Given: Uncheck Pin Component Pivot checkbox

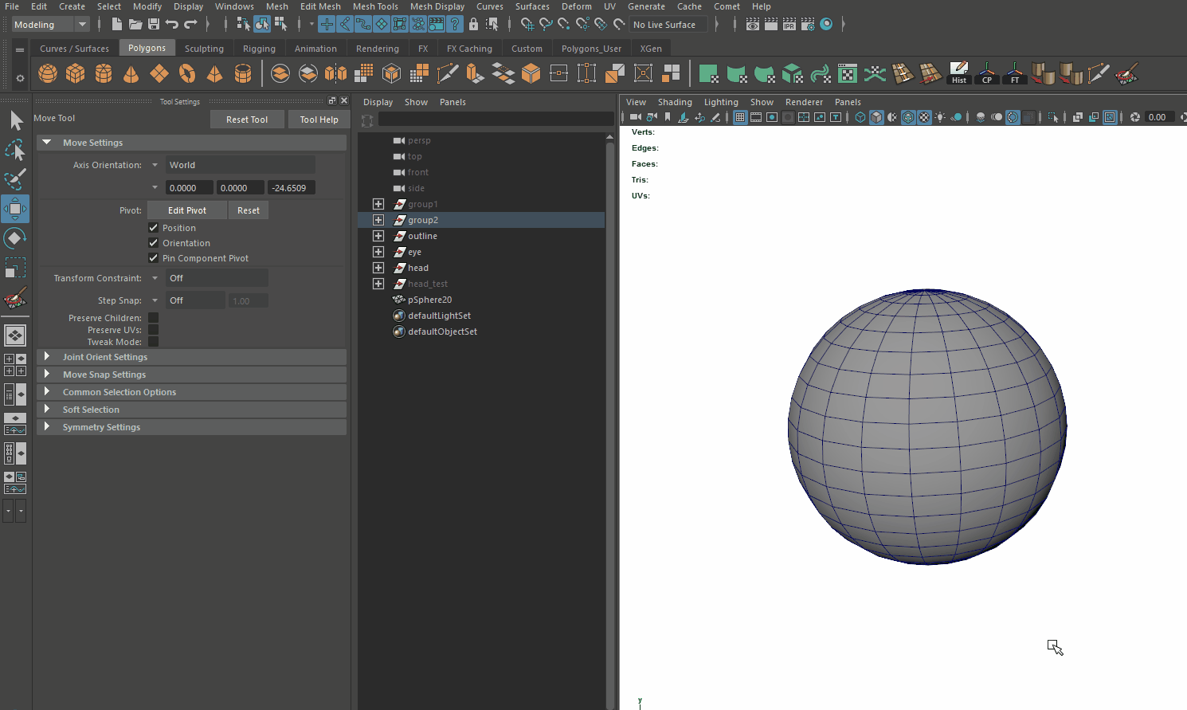Looking at the screenshot, I should click(x=153, y=258).
